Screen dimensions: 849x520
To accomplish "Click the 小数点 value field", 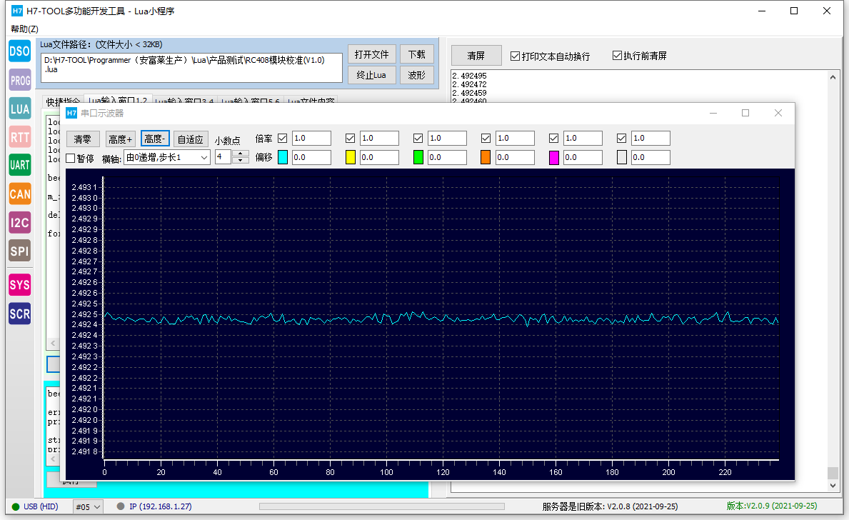I will [223, 157].
